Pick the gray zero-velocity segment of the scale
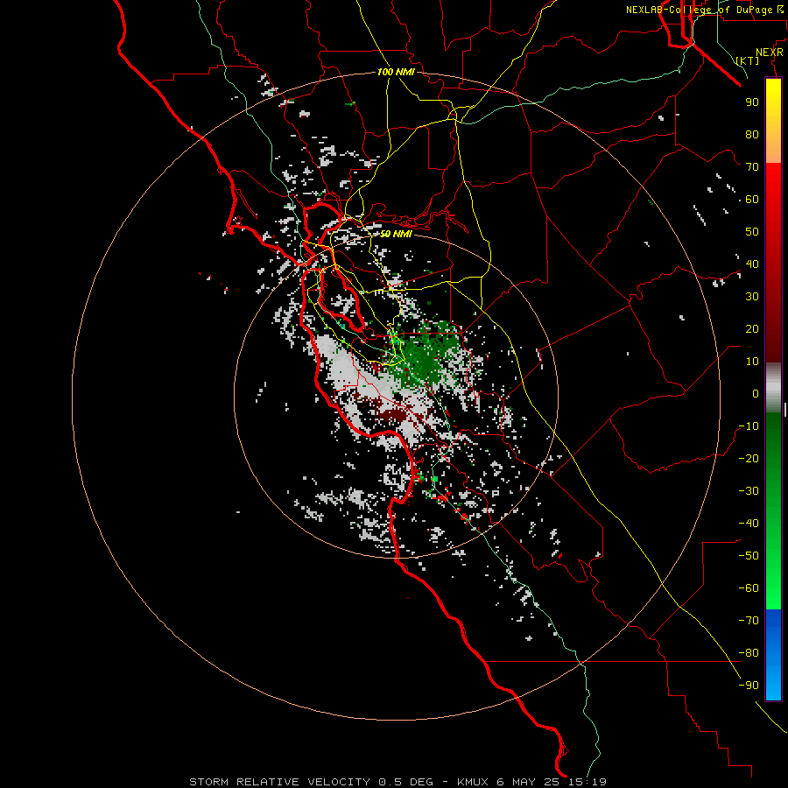This screenshot has height=788, width=788. coord(773,388)
